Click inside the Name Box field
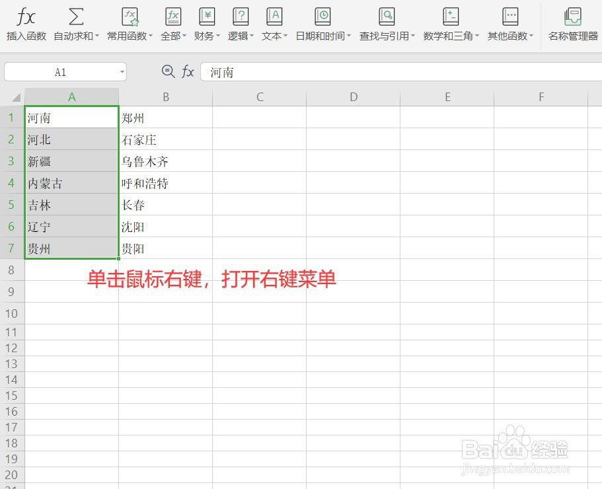Image resolution: width=602 pixels, height=489 pixels. point(59,71)
